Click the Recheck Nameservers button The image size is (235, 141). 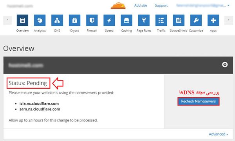point(199,102)
